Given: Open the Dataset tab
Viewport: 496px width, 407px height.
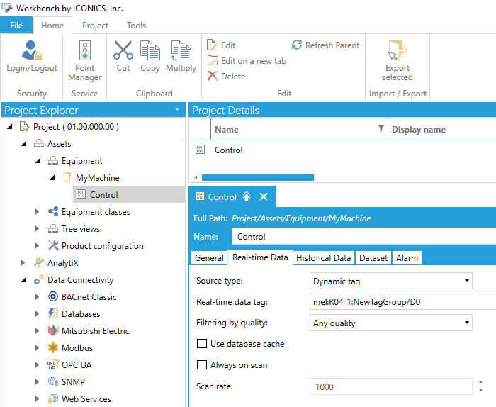Looking at the screenshot, I should tap(373, 257).
